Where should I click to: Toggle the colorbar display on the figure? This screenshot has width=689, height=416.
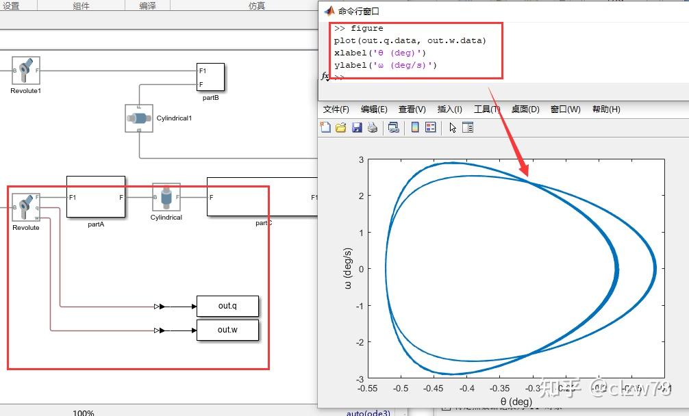414,127
